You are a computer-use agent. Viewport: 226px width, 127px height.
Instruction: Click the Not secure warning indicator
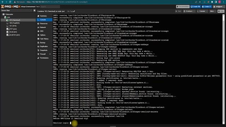coord(19,2)
